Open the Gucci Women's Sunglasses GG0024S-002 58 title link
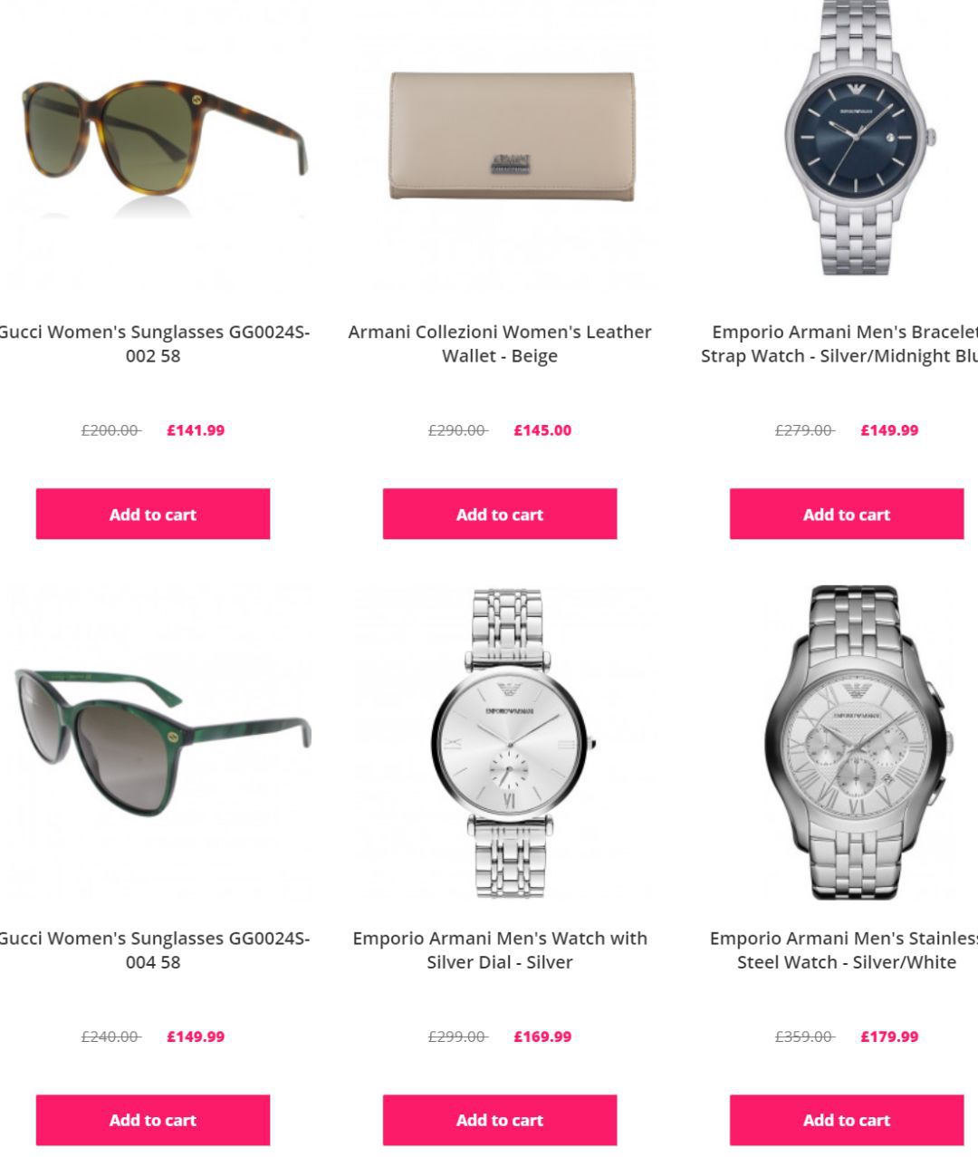The image size is (978, 1157). (153, 343)
